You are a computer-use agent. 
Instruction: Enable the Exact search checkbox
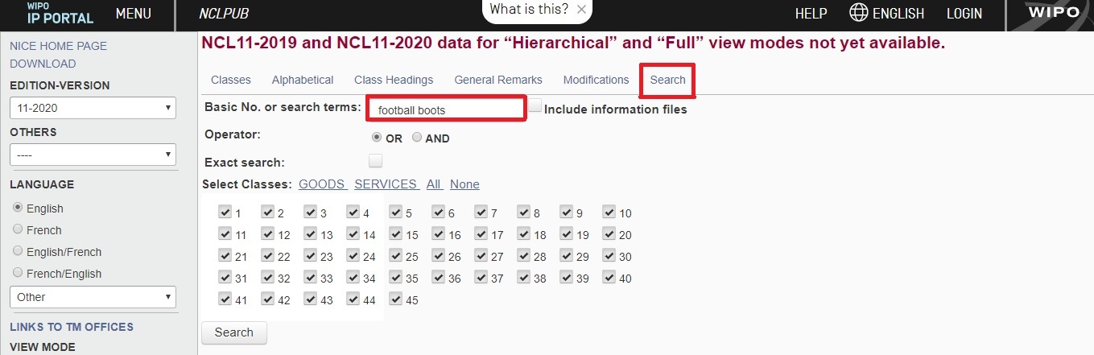[375, 160]
